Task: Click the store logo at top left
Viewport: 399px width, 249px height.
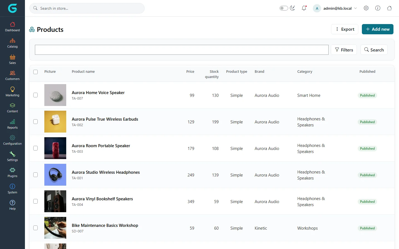Action: pos(12,8)
